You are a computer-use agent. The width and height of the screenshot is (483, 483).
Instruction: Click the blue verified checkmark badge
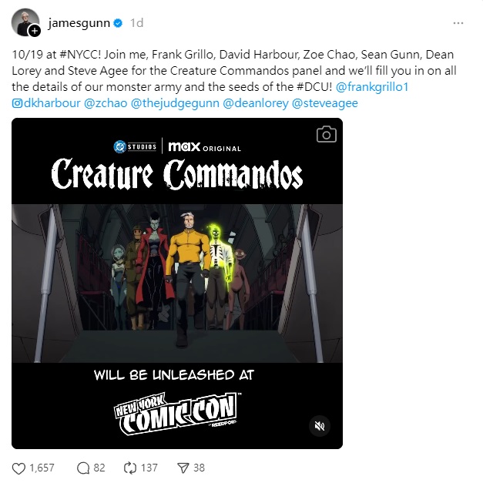click(x=118, y=23)
